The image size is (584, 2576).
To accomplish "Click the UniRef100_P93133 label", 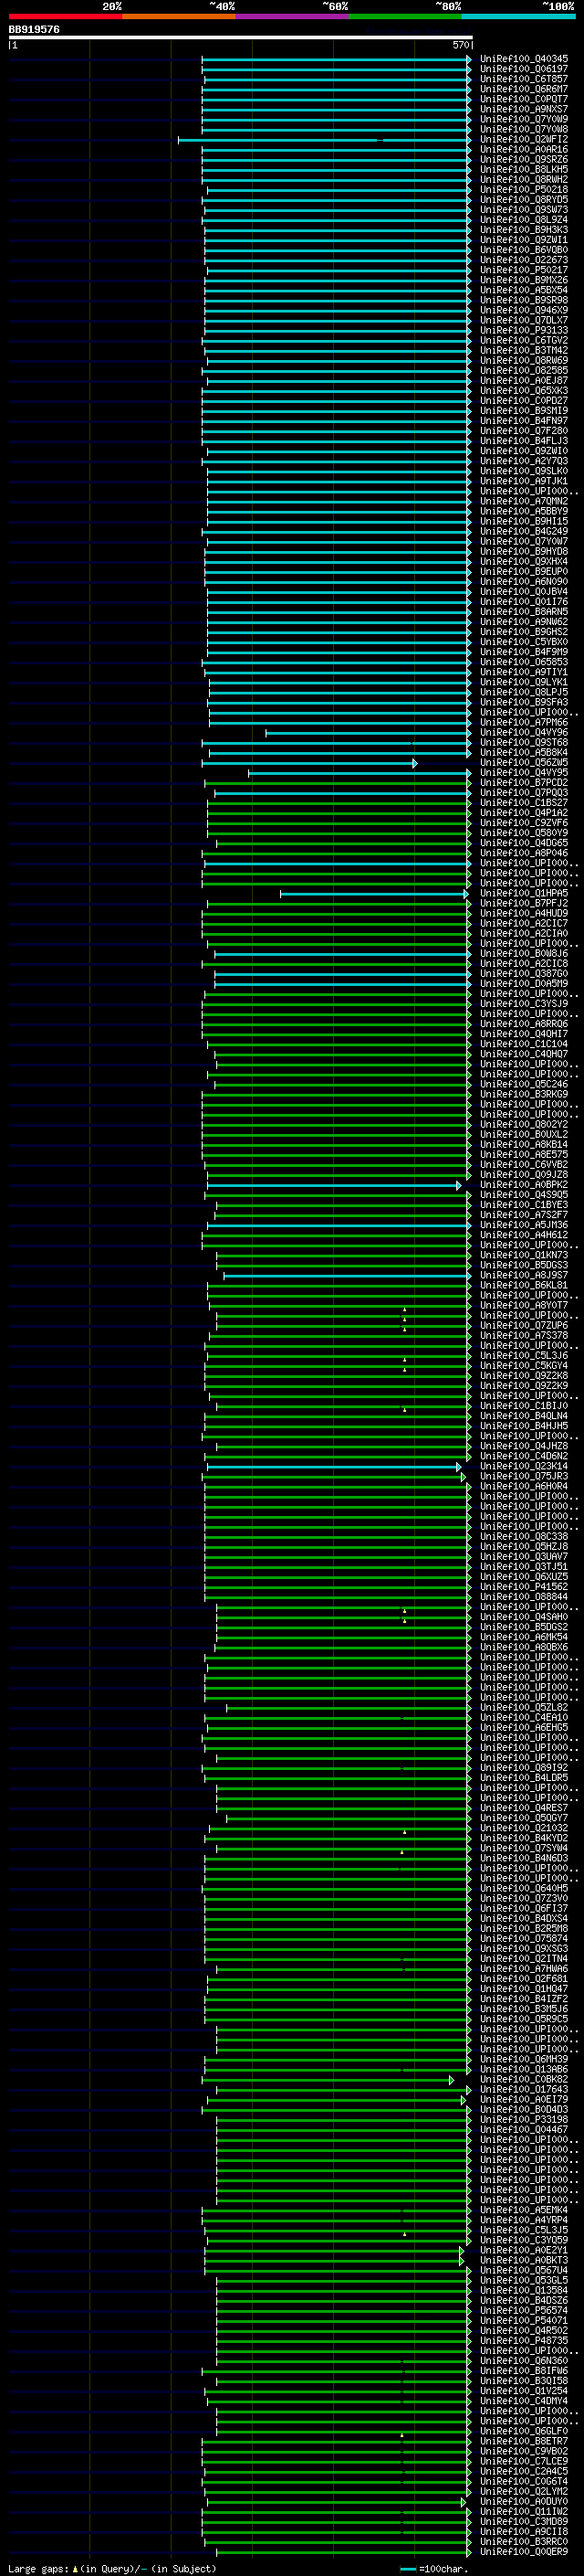I will [524, 331].
